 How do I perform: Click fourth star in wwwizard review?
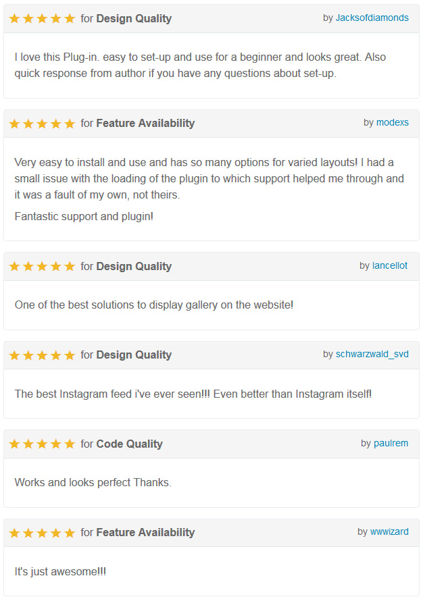point(56,533)
